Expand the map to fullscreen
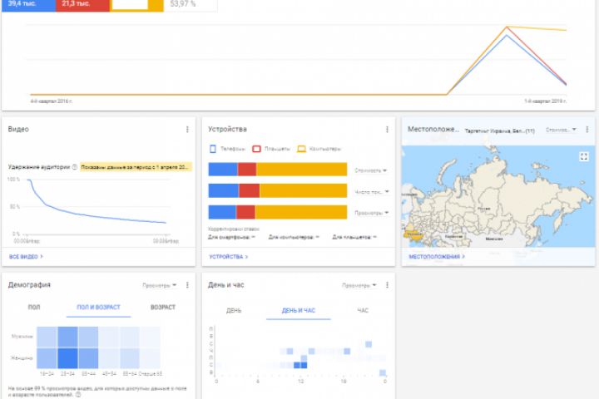 (x=584, y=156)
